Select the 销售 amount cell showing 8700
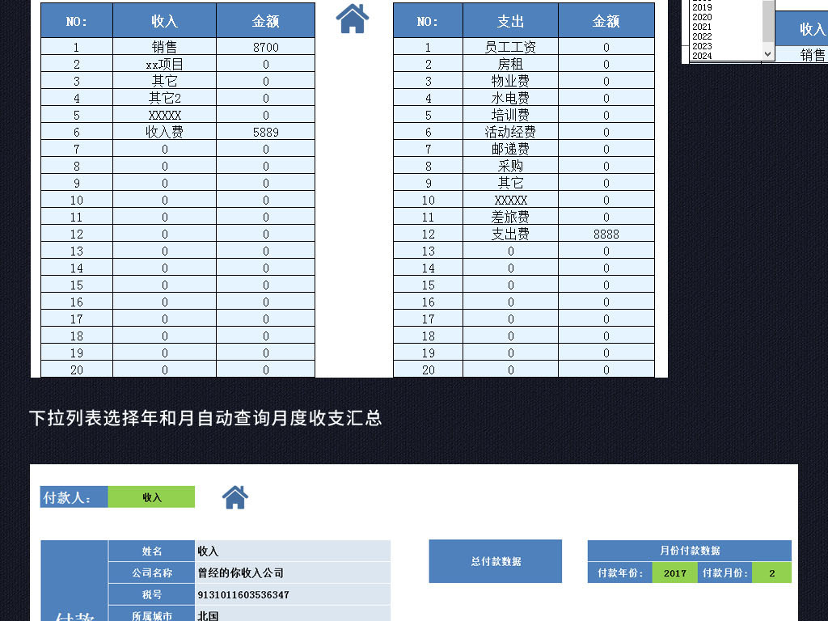Viewport: 828px width, 621px height. tap(265, 48)
